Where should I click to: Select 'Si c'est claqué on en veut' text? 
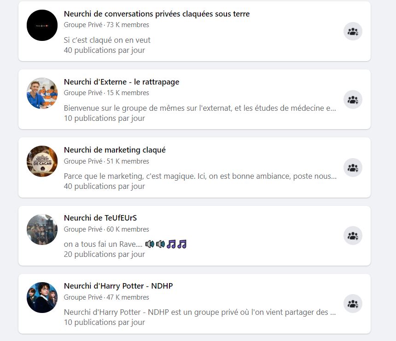pyautogui.click(x=107, y=40)
